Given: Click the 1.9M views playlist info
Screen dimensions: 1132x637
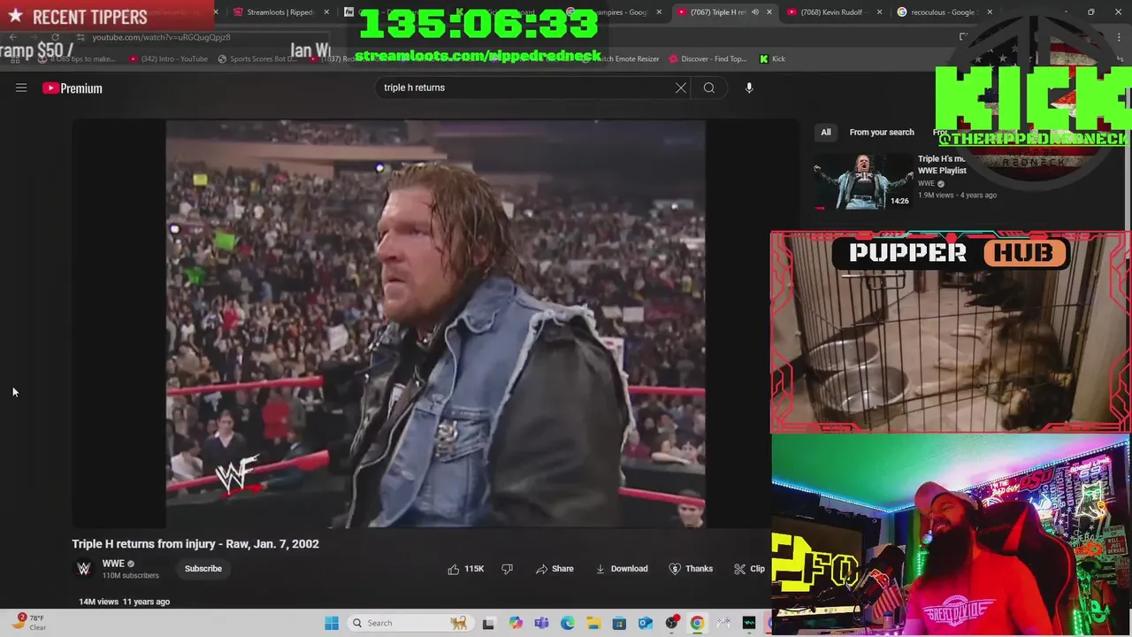Looking at the screenshot, I should click(x=957, y=195).
